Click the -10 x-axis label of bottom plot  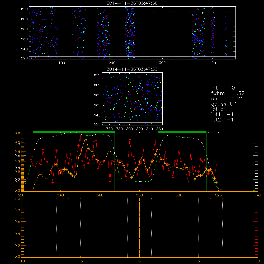click(21, 261)
